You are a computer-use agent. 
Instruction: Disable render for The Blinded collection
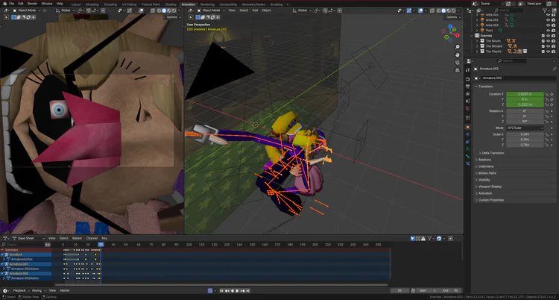pyautogui.click(x=554, y=46)
